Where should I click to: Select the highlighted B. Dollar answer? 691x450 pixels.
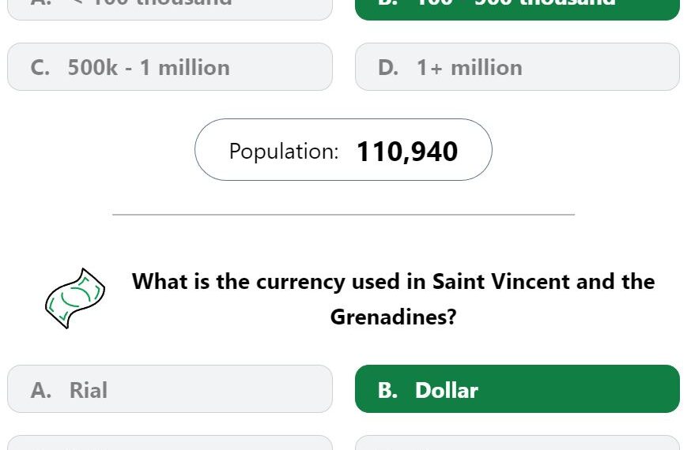tap(517, 389)
